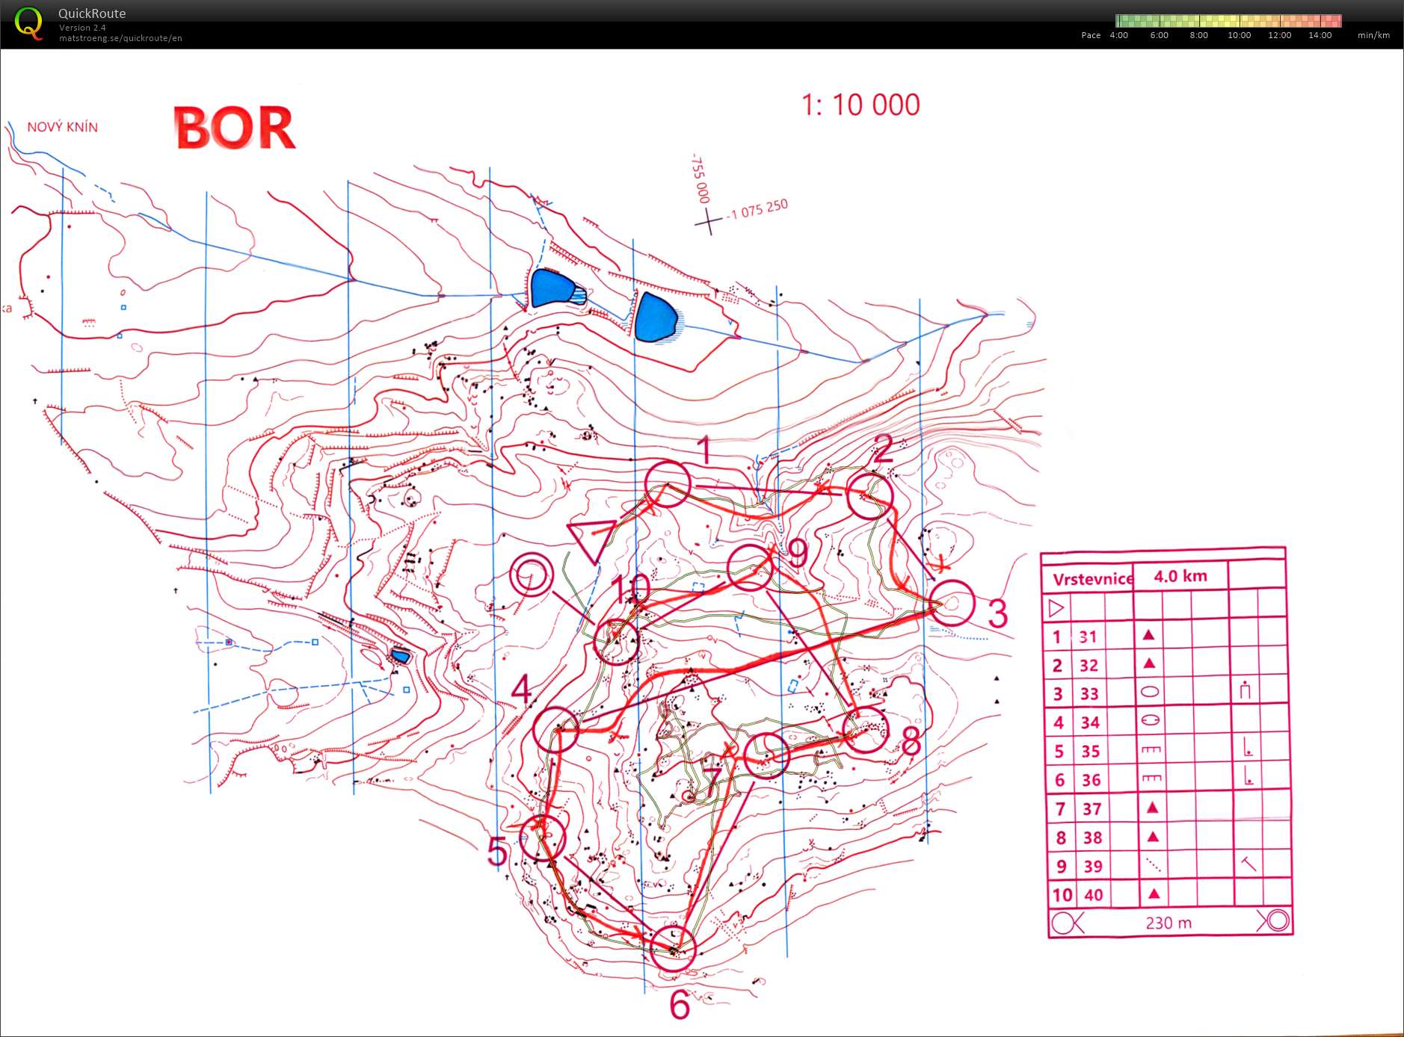Click control circle 8 on the map
This screenshot has height=1037, width=1404.
coord(865,730)
